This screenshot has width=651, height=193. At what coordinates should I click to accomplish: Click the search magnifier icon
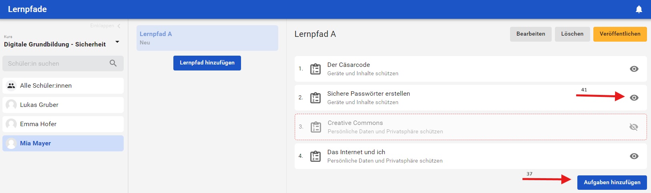(113, 63)
